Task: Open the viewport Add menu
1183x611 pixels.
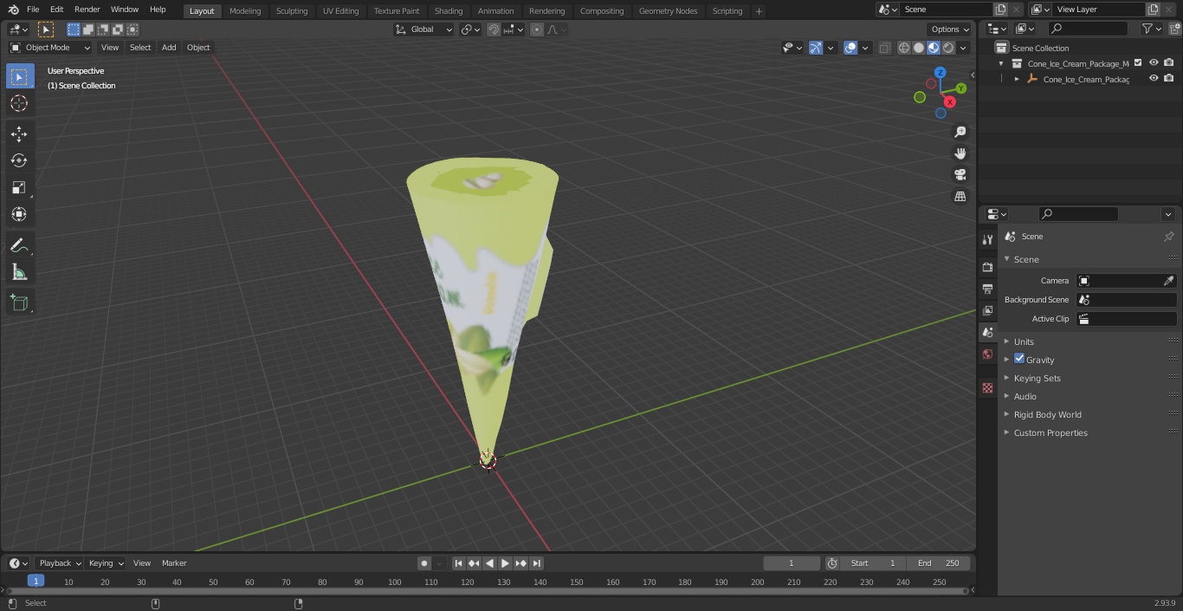Action: 169,48
